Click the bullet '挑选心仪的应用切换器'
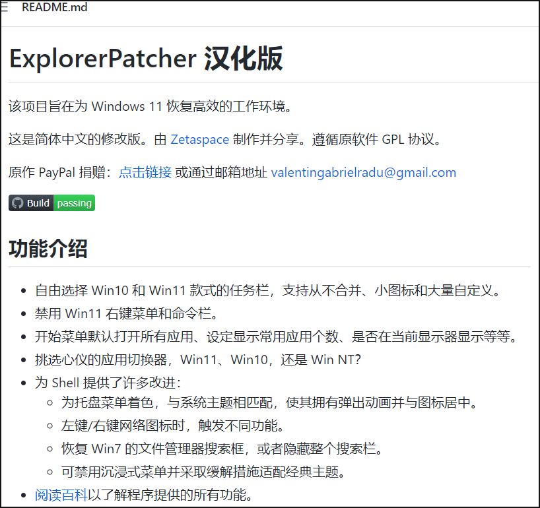This screenshot has width=540, height=508. (x=100, y=360)
